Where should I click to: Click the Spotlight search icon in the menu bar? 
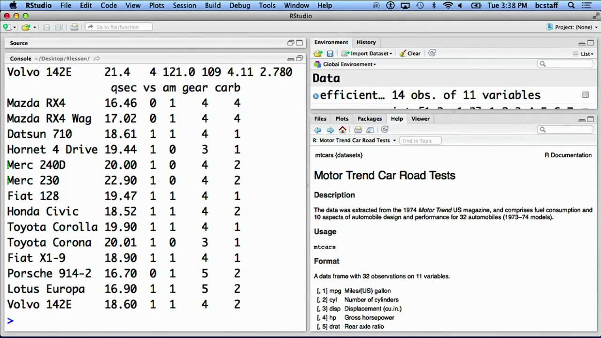tap(571, 6)
